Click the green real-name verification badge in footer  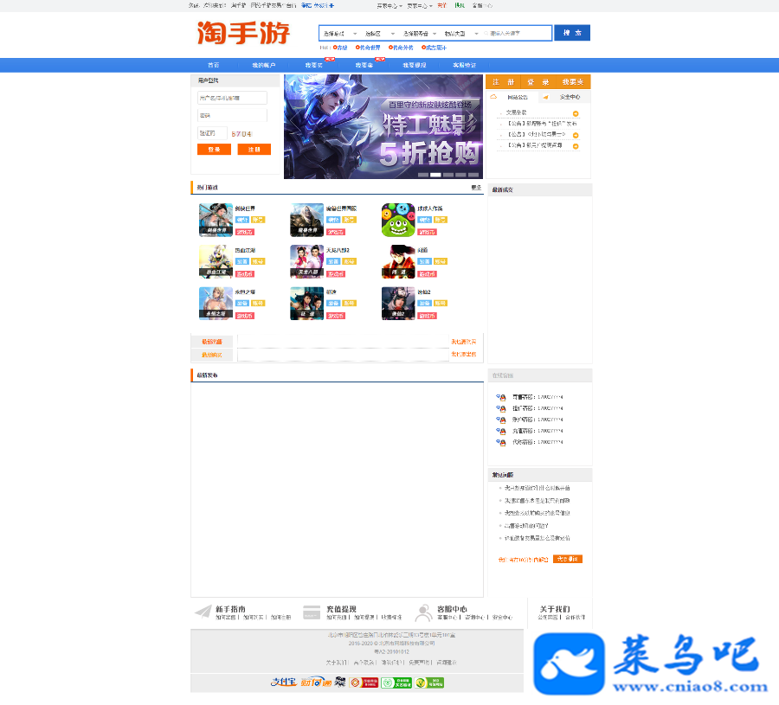click(396, 683)
